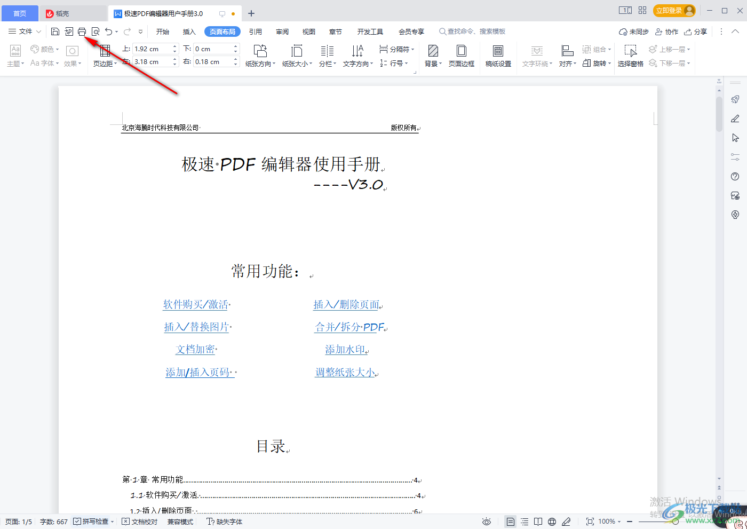Image resolution: width=747 pixels, height=529 pixels.
Task: Open Print Preview from the quick toolbar
Action: [96, 31]
